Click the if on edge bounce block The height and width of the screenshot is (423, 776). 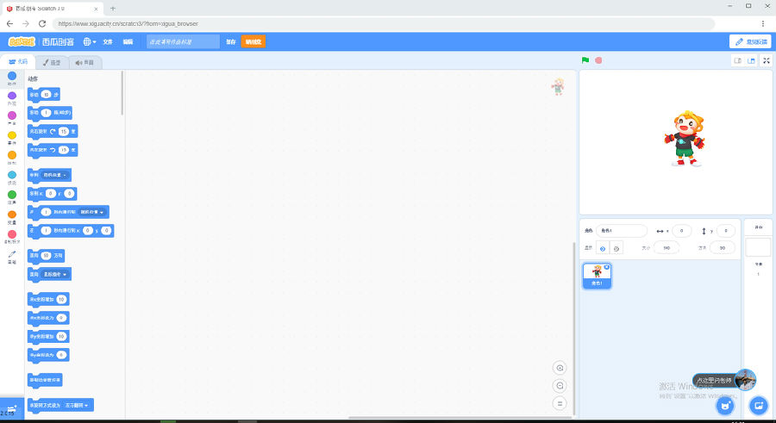pos(45,380)
